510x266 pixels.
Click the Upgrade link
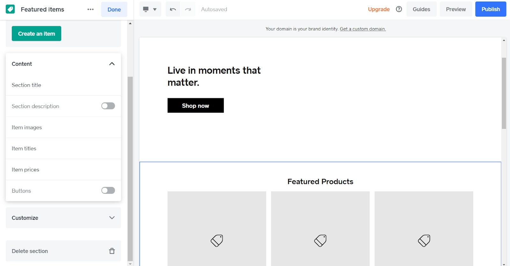379,9
